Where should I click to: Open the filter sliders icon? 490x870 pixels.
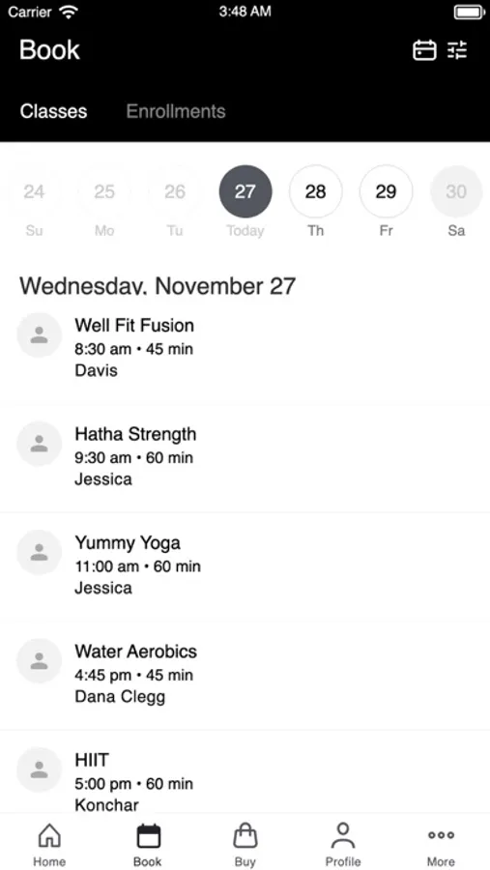click(458, 50)
